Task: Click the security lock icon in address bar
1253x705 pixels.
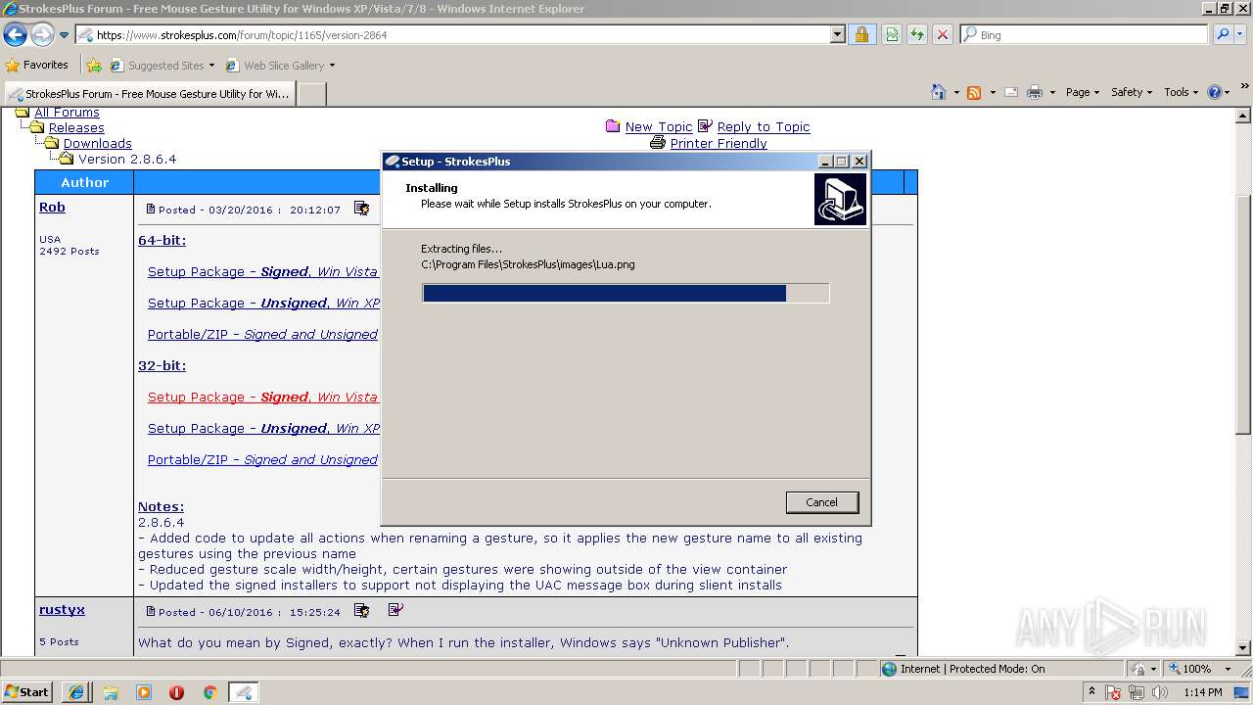Action: 861,34
